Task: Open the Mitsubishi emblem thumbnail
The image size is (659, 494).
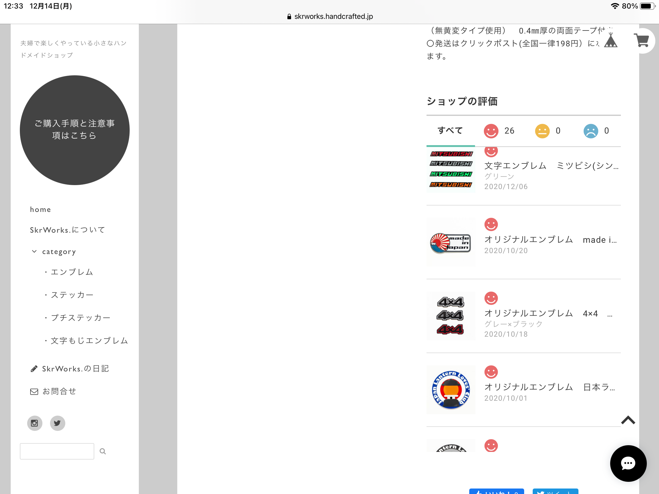Action: tap(451, 170)
